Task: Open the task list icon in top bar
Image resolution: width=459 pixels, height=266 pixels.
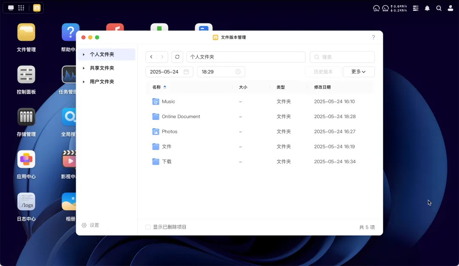Action: [415, 8]
